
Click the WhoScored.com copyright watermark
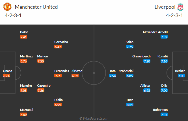click(94, 118)
